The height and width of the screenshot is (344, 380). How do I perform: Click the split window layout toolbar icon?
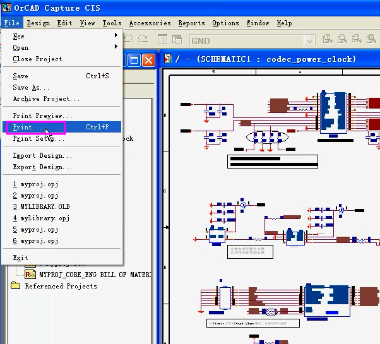[x=163, y=40]
